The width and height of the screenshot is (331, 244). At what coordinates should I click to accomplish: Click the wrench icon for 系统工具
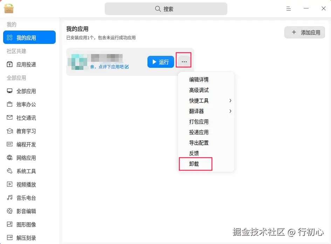[10, 171]
